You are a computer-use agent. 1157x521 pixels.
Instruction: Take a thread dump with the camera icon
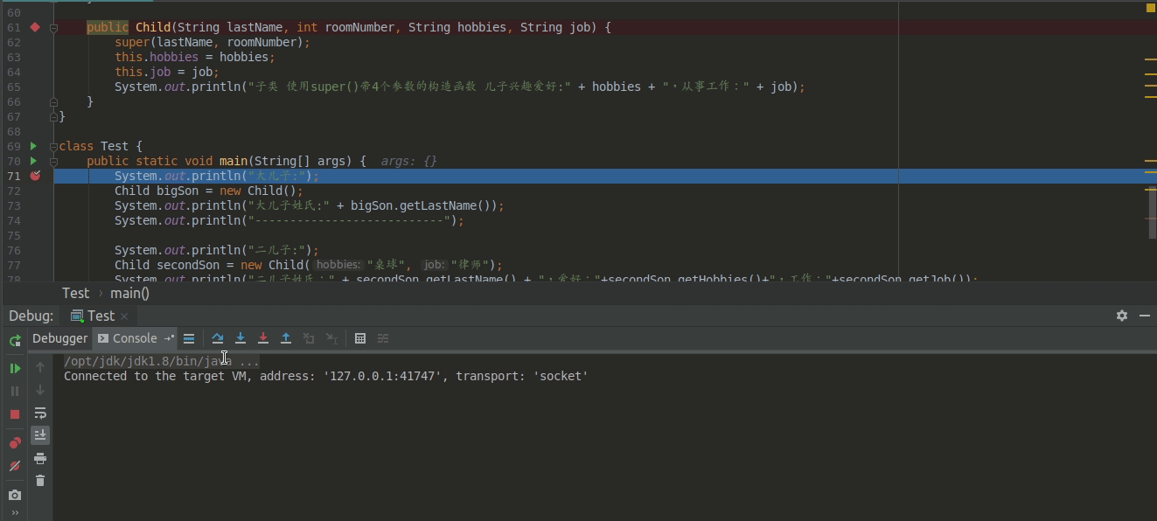[15, 495]
